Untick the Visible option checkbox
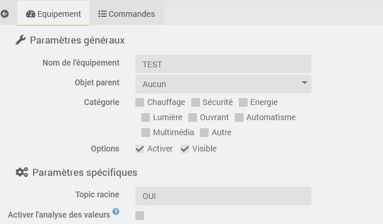Image resolution: width=383 pixels, height=224 pixels. pyautogui.click(x=185, y=149)
